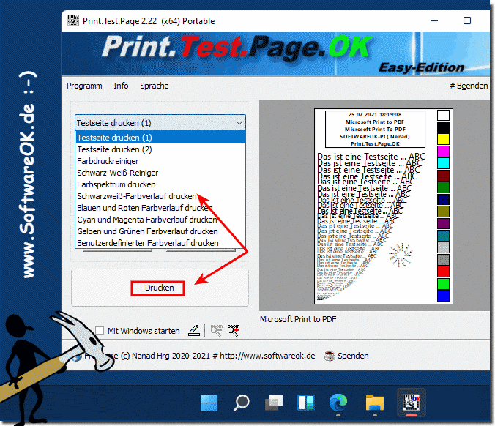Click the preview header box with date 25.07.2021
Viewport: 495px width, 426px height.
375,129
